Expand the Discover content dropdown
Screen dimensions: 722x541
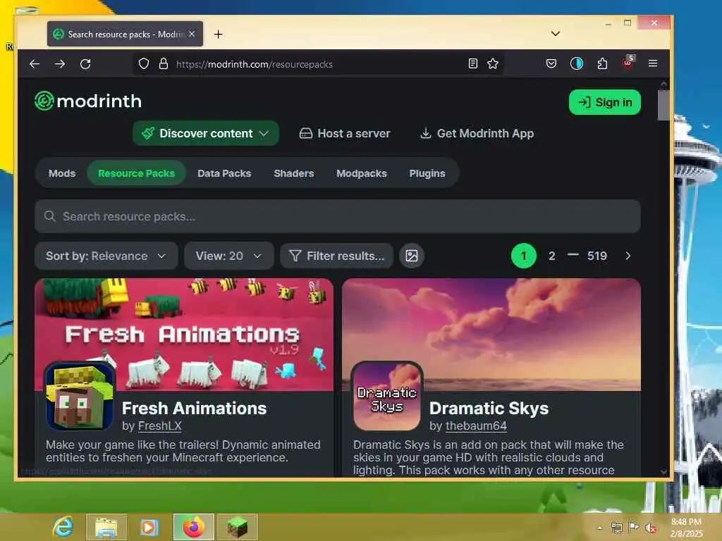(x=206, y=133)
